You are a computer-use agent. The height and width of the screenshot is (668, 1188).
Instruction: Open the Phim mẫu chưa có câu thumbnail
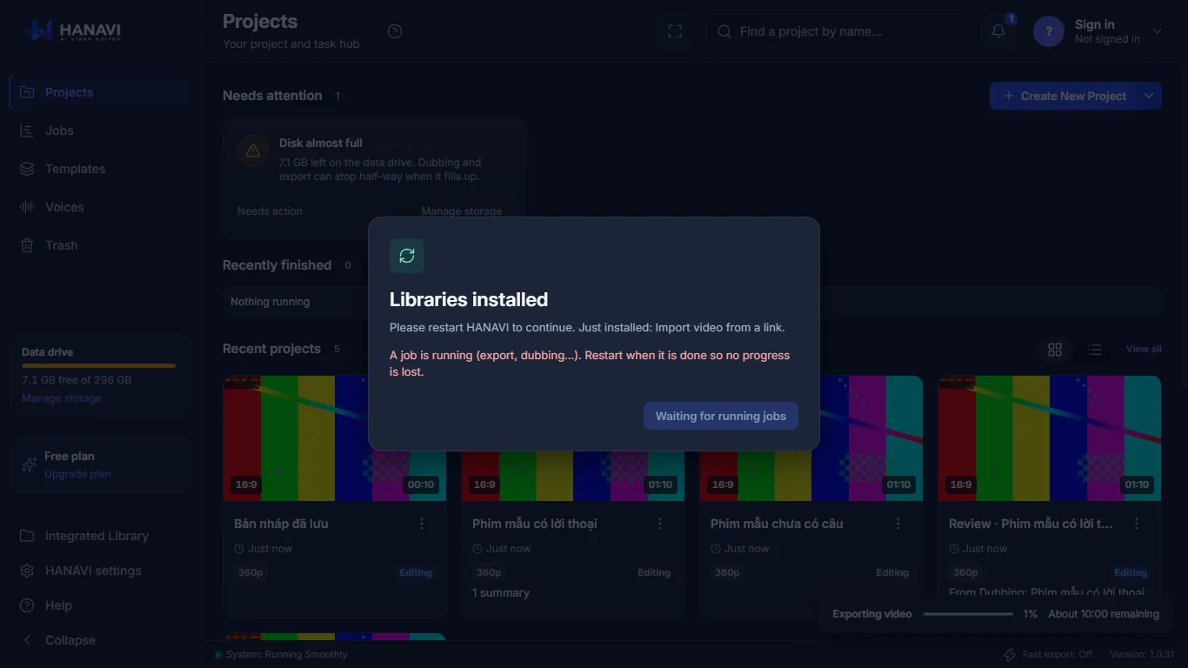[811, 438]
